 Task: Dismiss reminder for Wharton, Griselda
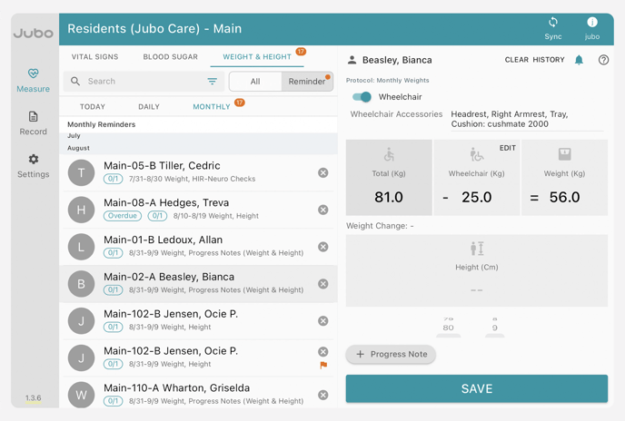pos(322,395)
